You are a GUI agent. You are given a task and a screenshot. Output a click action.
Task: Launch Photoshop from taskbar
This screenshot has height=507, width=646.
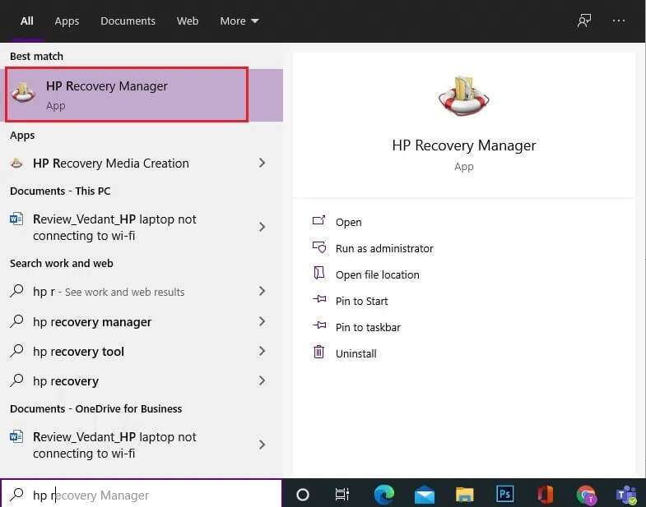[x=505, y=494]
